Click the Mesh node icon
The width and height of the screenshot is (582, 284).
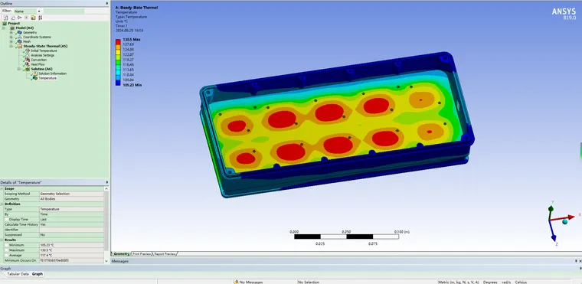20,41
